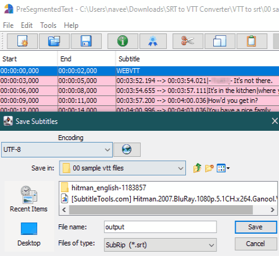Click the File name input field
279x256 pixels.
coord(161,227)
